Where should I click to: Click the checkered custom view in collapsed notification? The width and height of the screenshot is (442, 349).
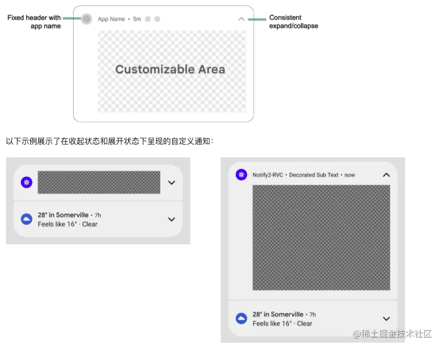pos(99,182)
